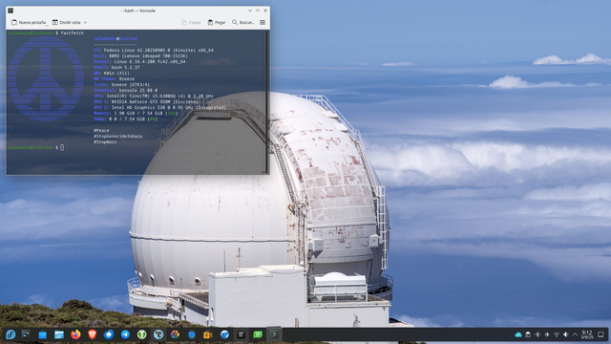Click the 'Kernel: Linux 6.16.4' line
Screen dimensions: 611x344
coord(139,61)
